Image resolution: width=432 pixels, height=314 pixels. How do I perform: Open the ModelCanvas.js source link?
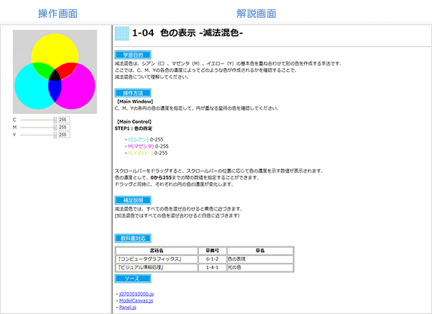pyautogui.click(x=136, y=300)
